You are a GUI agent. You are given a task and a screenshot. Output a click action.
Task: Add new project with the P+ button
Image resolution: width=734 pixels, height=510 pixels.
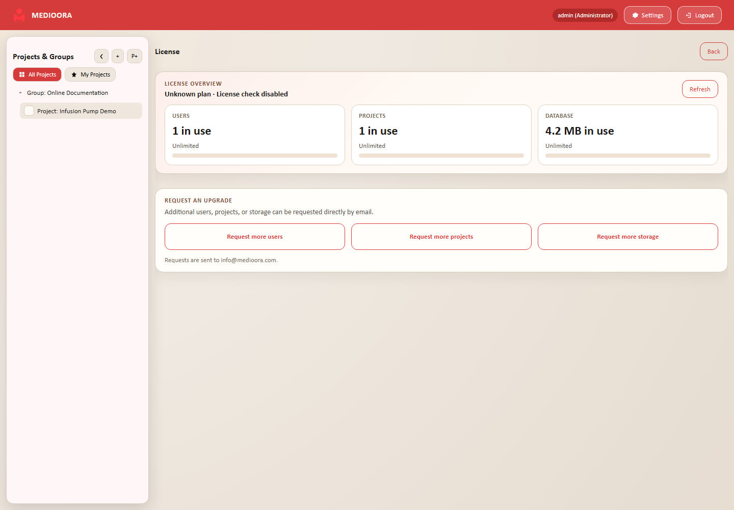point(135,56)
